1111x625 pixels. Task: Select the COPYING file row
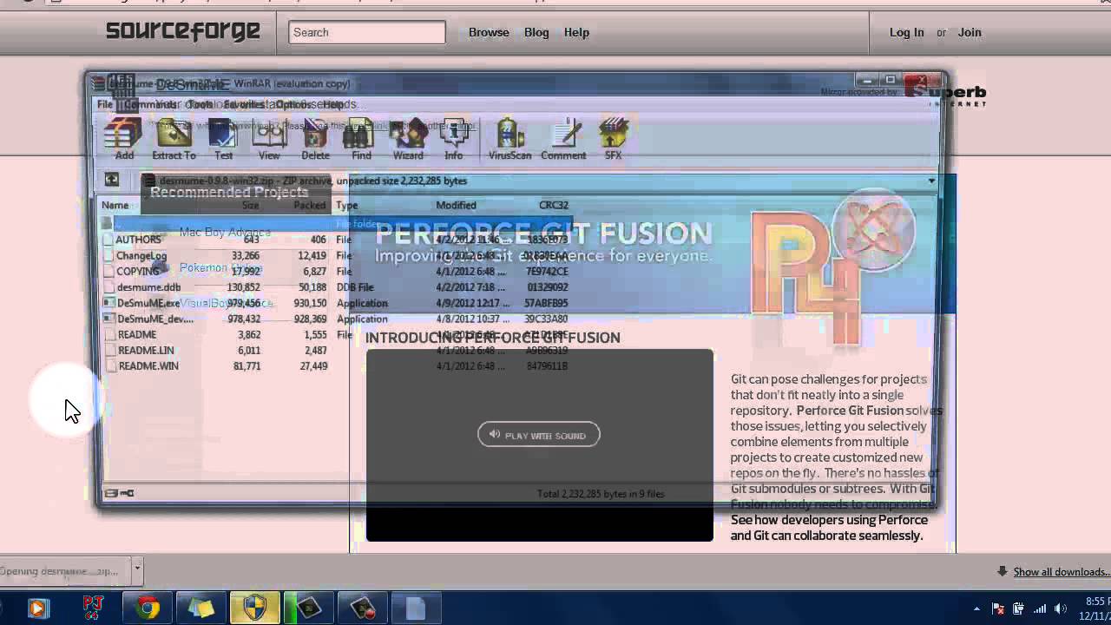pyautogui.click(x=336, y=271)
